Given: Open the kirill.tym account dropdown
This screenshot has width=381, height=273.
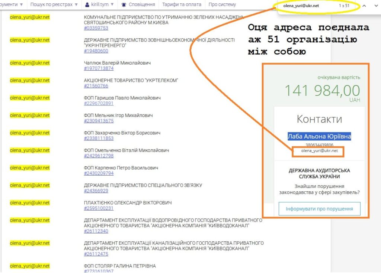Looking at the screenshot, I should (x=112, y=5).
